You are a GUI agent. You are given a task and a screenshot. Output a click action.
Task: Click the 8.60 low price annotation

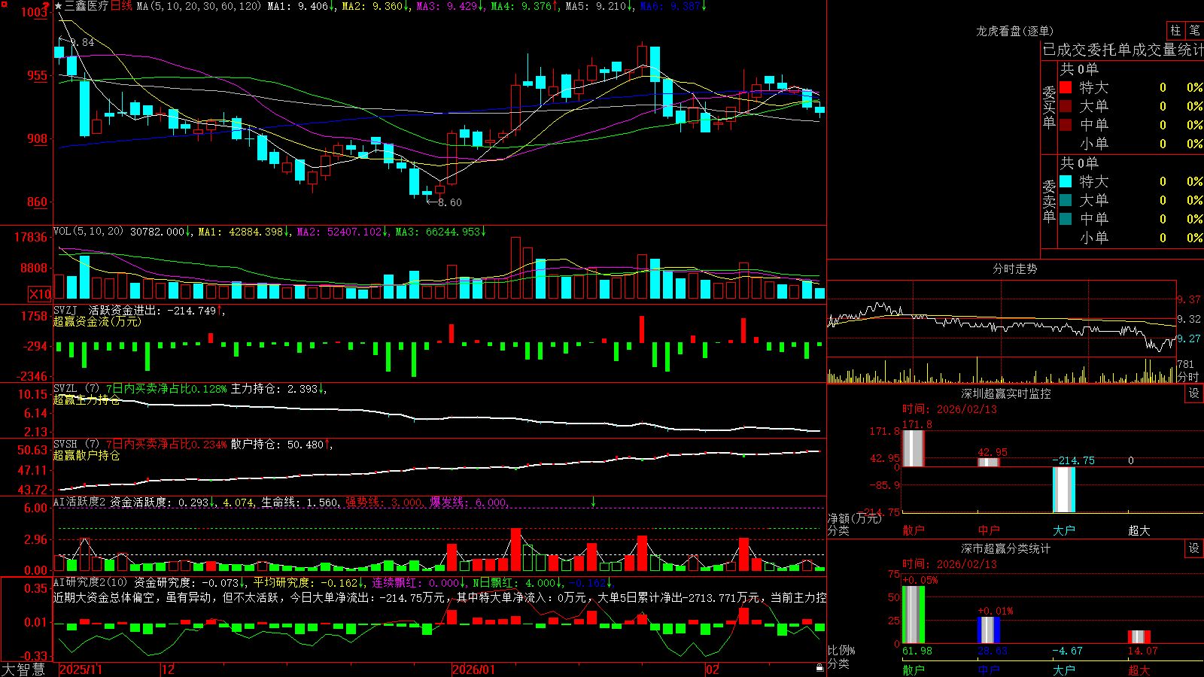[449, 202]
